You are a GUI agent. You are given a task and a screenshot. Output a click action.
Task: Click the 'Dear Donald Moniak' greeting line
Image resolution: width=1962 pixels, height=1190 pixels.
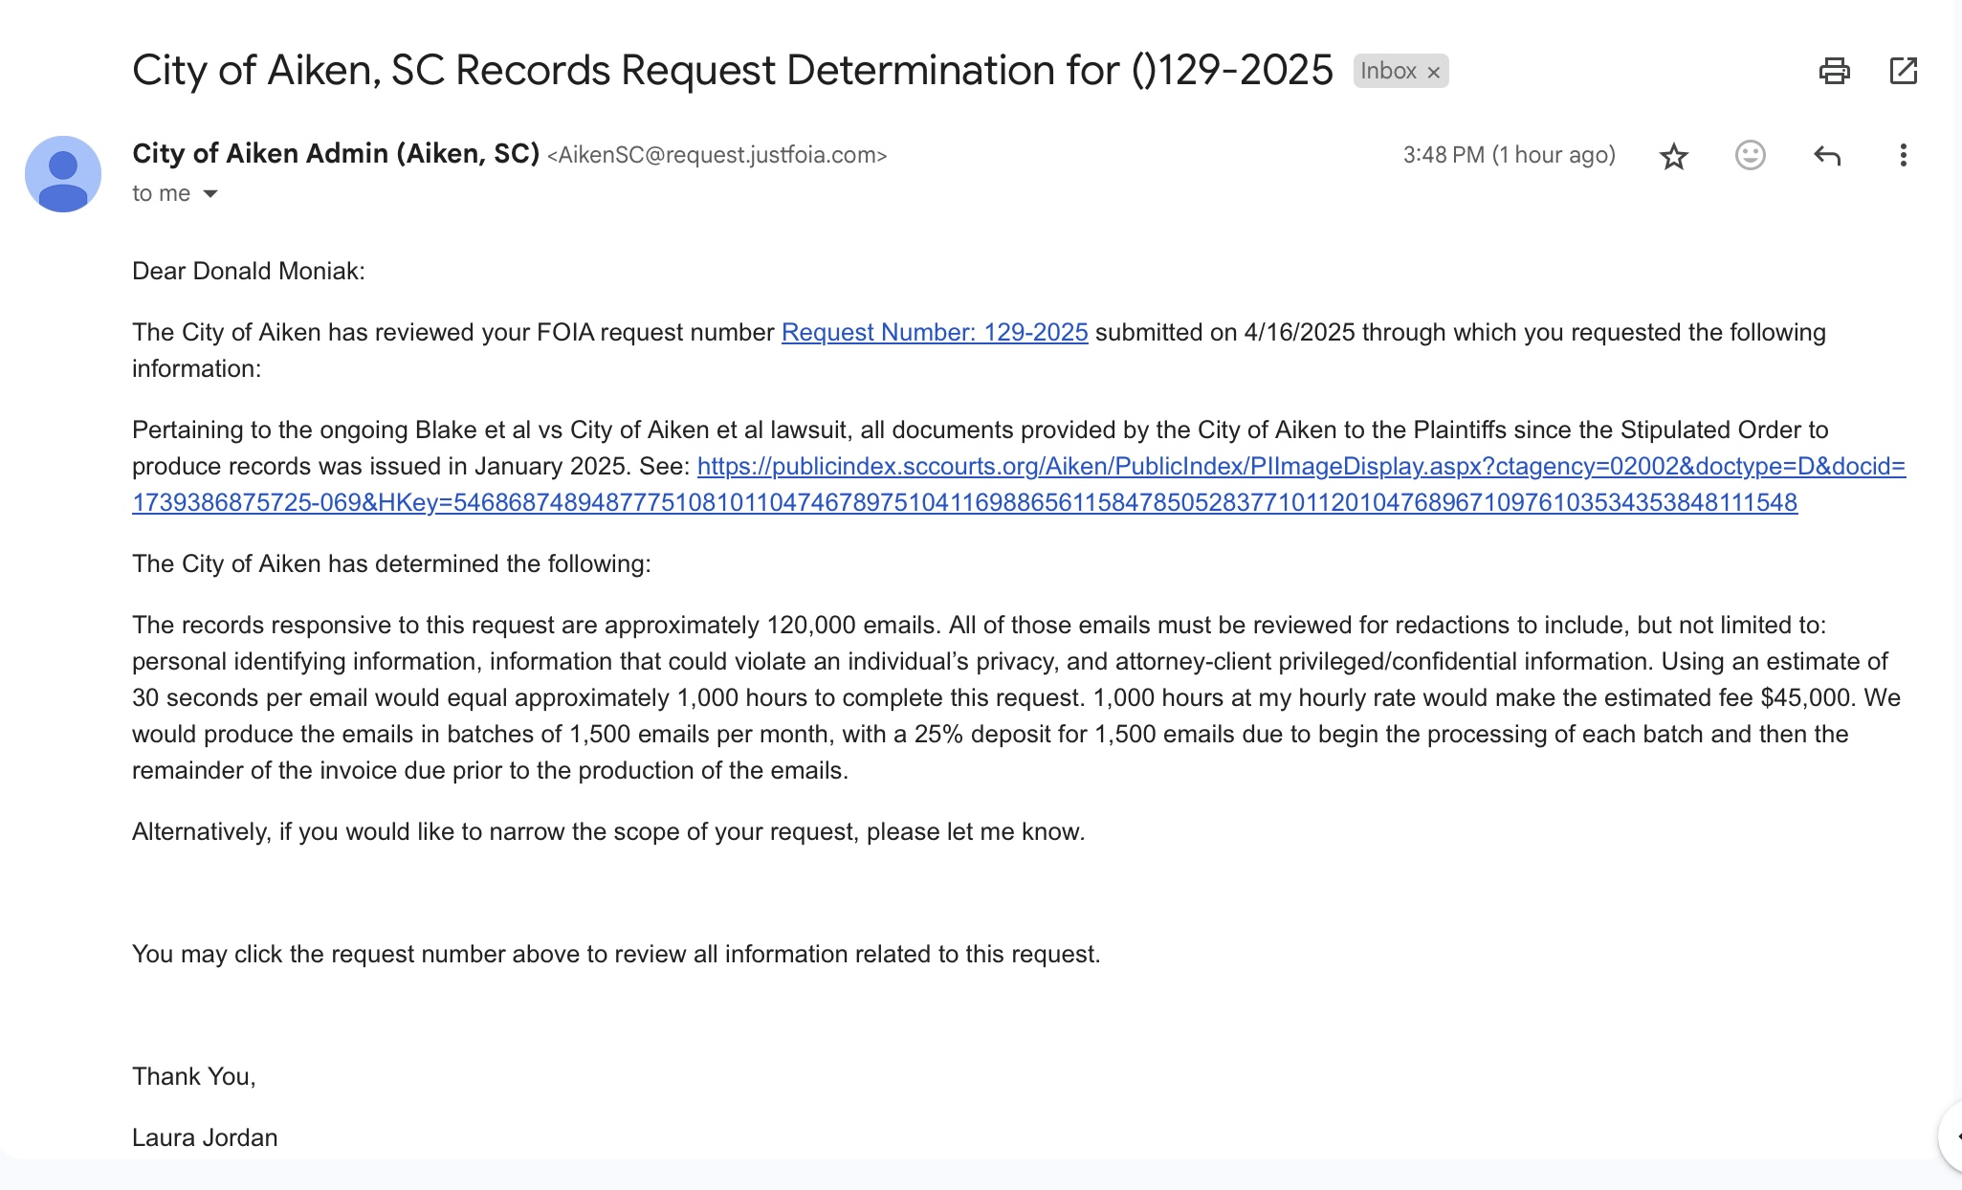[248, 271]
